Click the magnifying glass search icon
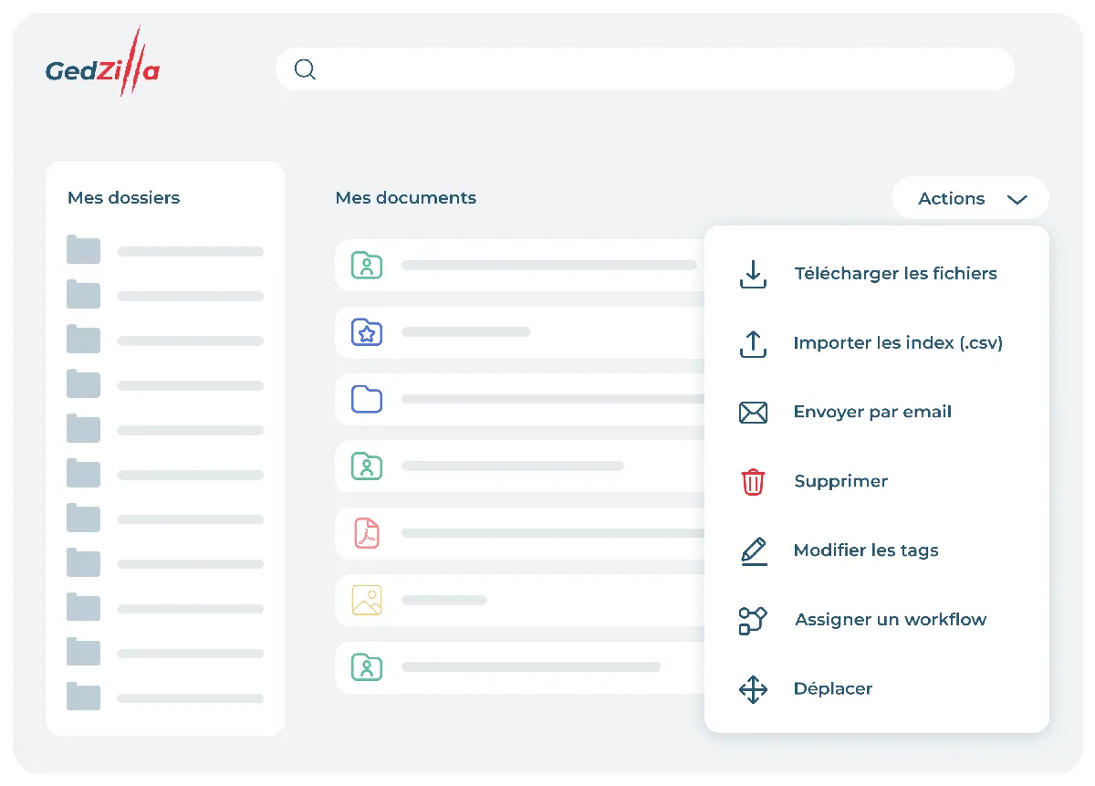The height and width of the screenshot is (786, 1095). pyautogui.click(x=305, y=69)
